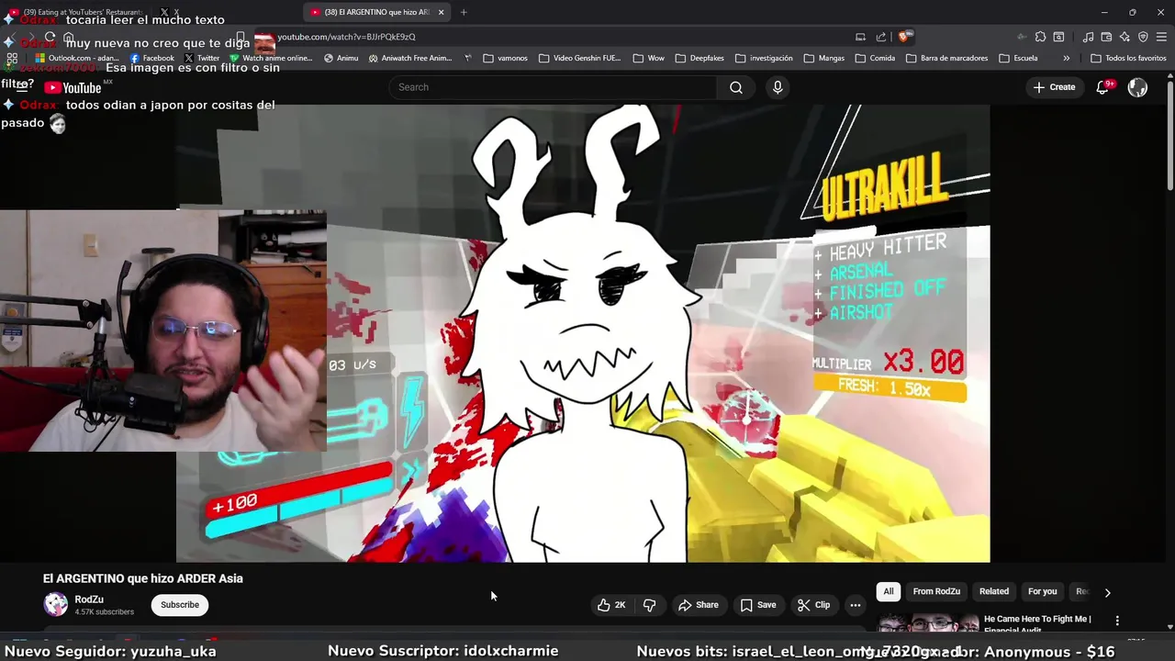Select the Related filter chip
1175x661 pixels.
coord(993,592)
